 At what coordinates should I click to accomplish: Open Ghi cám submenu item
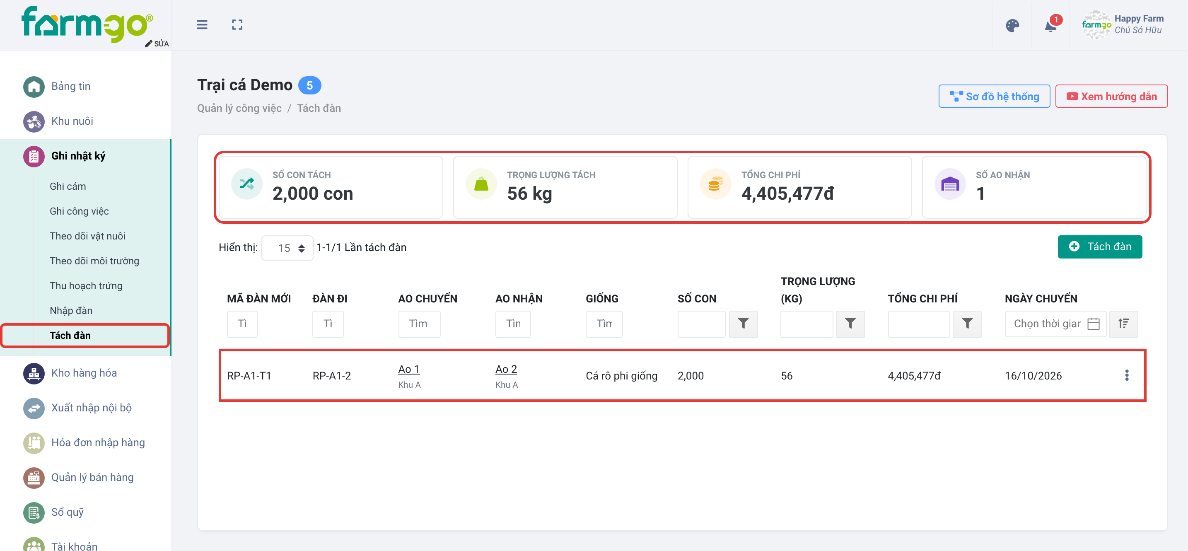pos(68,186)
